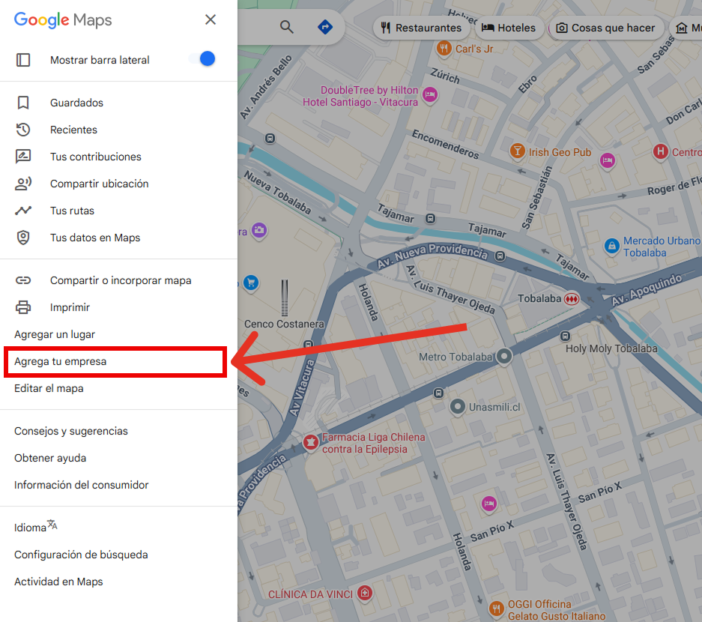The height and width of the screenshot is (622, 702).
Task: Click the Tus contribuciones icon
Action: 23,157
